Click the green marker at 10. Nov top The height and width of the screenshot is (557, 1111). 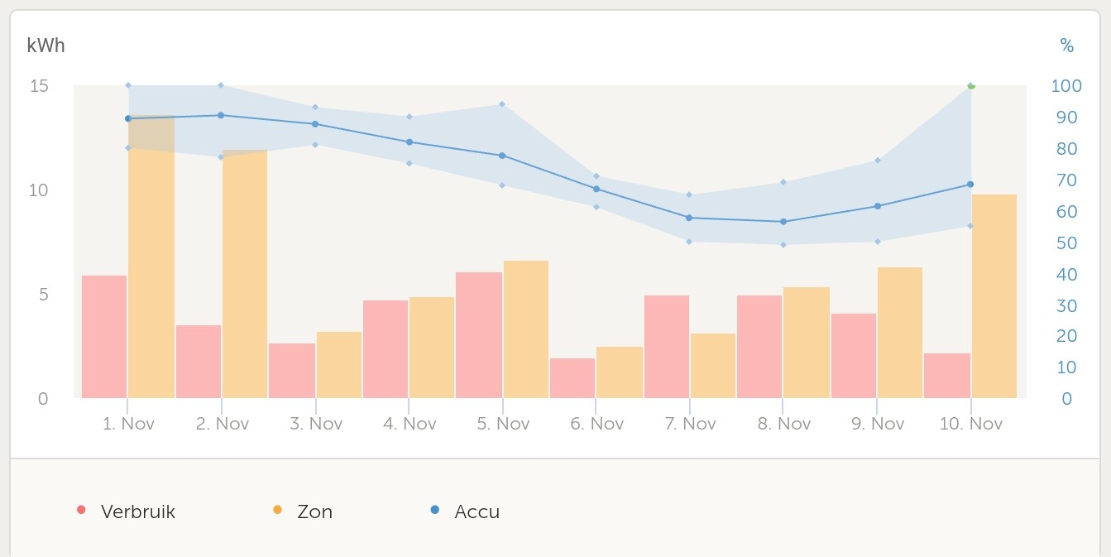[971, 86]
